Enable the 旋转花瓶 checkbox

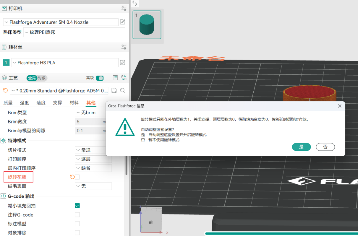point(77,177)
